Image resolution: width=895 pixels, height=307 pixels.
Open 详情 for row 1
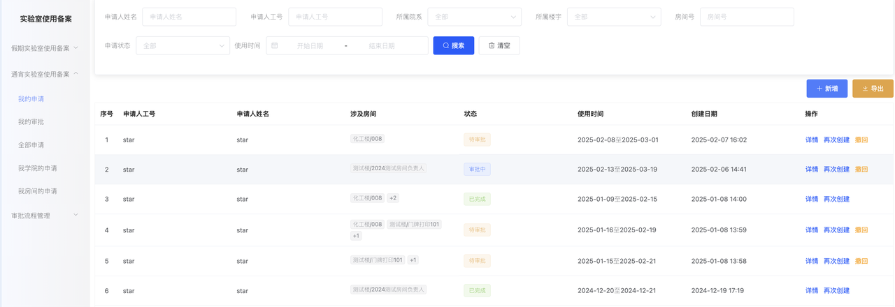pos(812,140)
